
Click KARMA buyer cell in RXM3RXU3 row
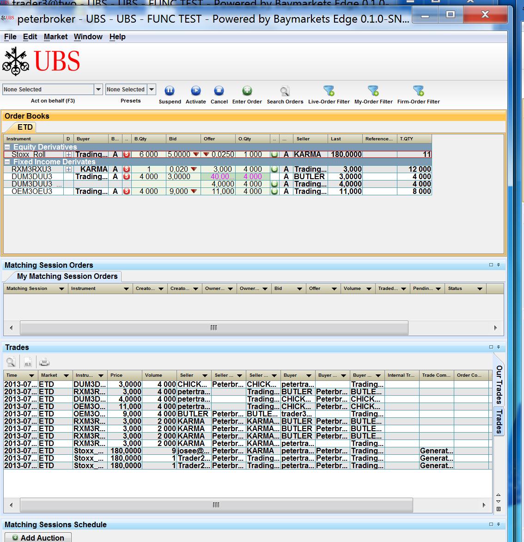[91, 169]
